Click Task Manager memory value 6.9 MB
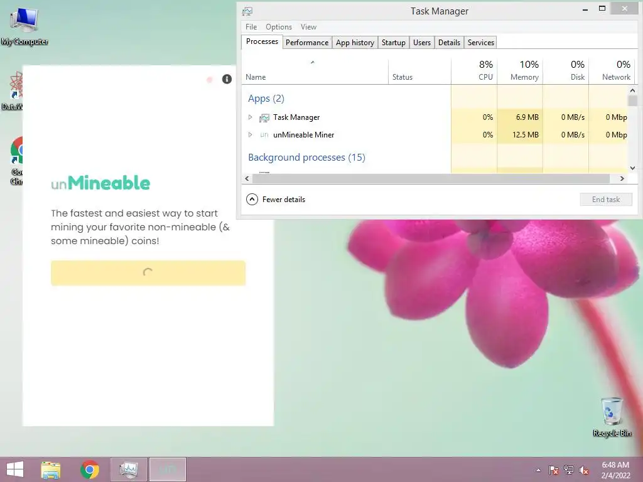643x482 pixels. point(527,117)
